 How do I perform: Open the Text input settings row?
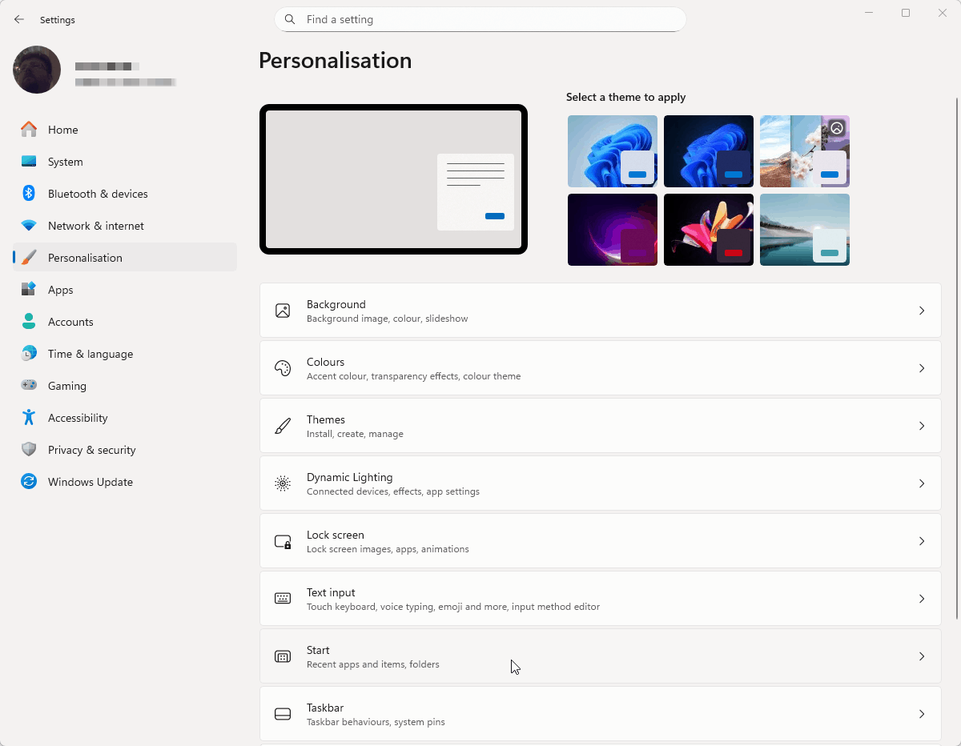coord(600,599)
